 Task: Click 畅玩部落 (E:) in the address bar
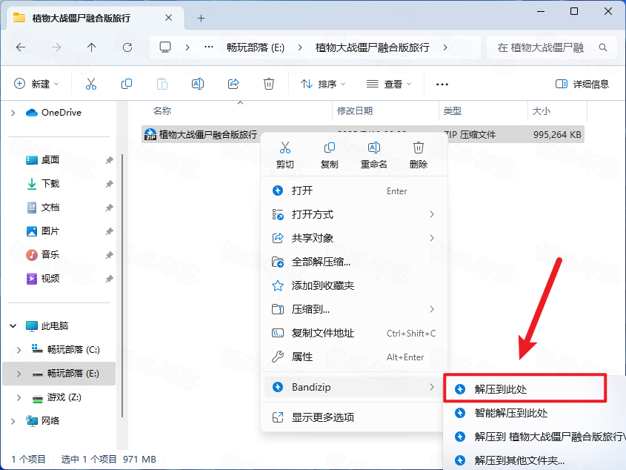point(256,47)
